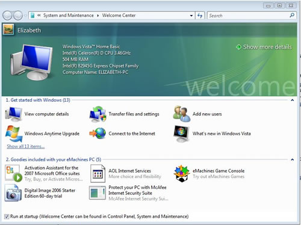Click the Connect to the Internet label

pyautogui.click(x=132, y=134)
